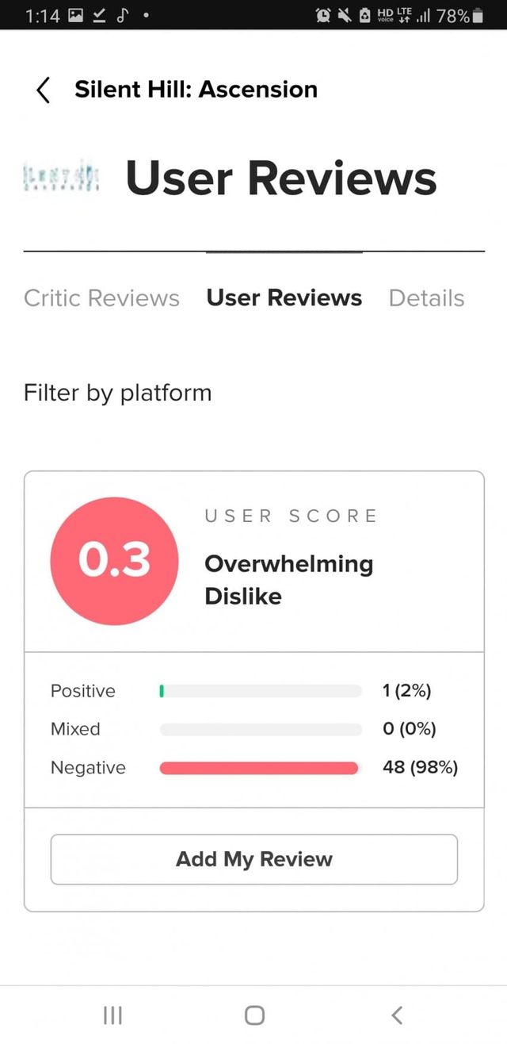Switch to the Critic Reviews tab
The width and height of the screenshot is (507, 1044).
[x=101, y=298]
